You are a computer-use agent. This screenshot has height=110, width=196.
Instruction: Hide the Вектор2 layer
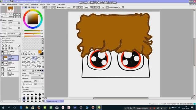click(2, 52)
